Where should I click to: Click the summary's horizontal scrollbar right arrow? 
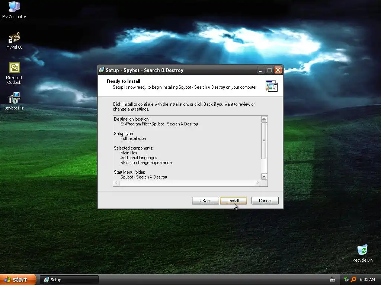coord(257,183)
